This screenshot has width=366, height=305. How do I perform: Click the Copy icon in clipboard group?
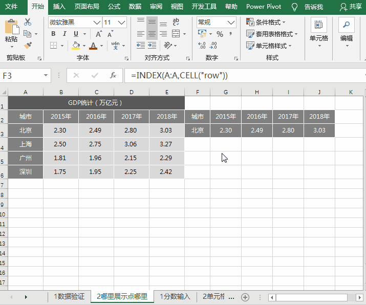[27, 34]
